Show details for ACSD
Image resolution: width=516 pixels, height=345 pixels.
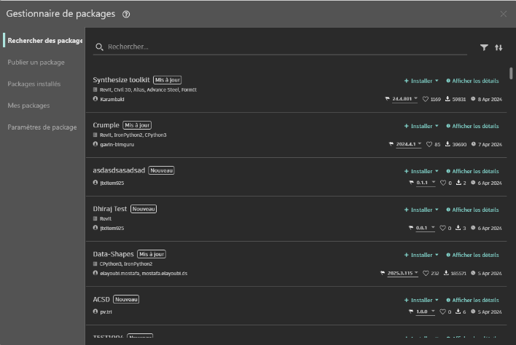tap(472, 301)
